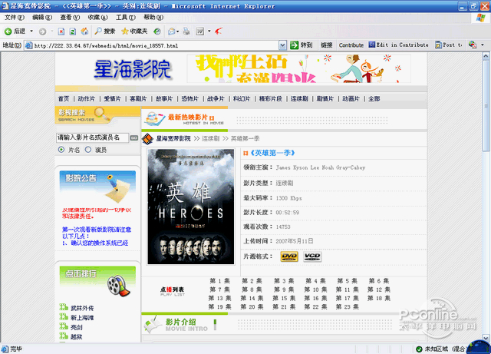This screenshot has width=491, height=354.
Task: Open the address bar dropdown arrow
Action: 282,45
